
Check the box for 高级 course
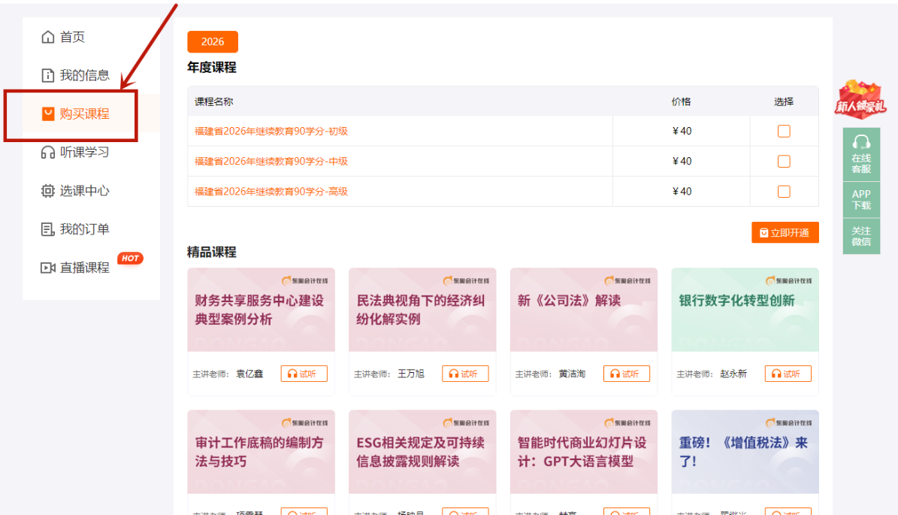click(x=784, y=191)
